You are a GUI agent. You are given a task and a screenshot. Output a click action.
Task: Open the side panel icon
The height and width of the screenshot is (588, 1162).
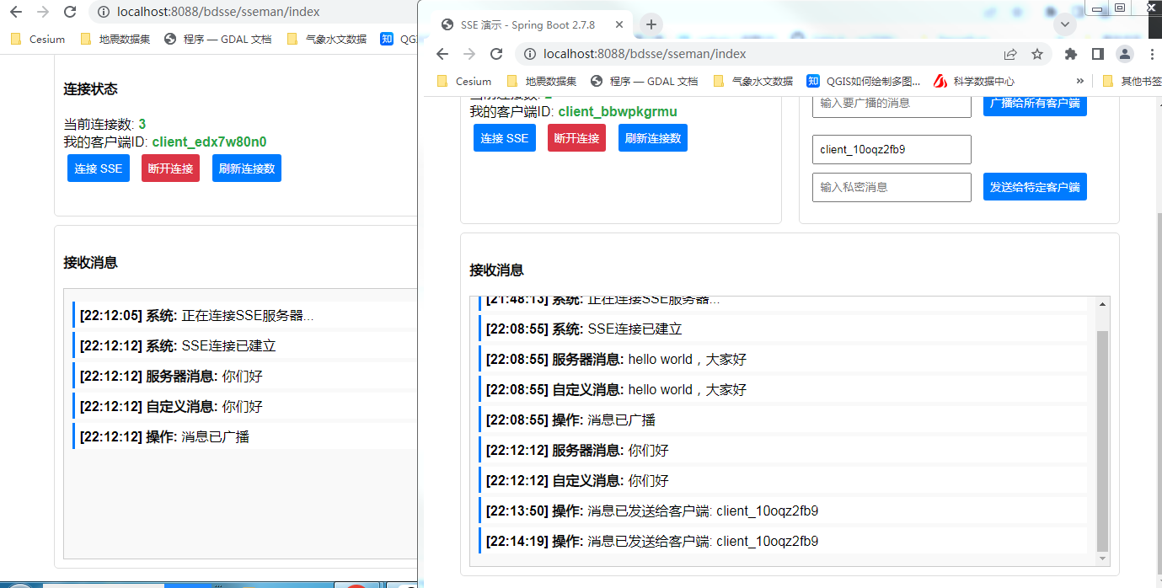point(1097,54)
